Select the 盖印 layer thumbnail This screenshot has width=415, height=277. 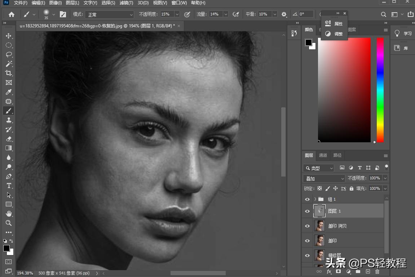[x=319, y=241]
